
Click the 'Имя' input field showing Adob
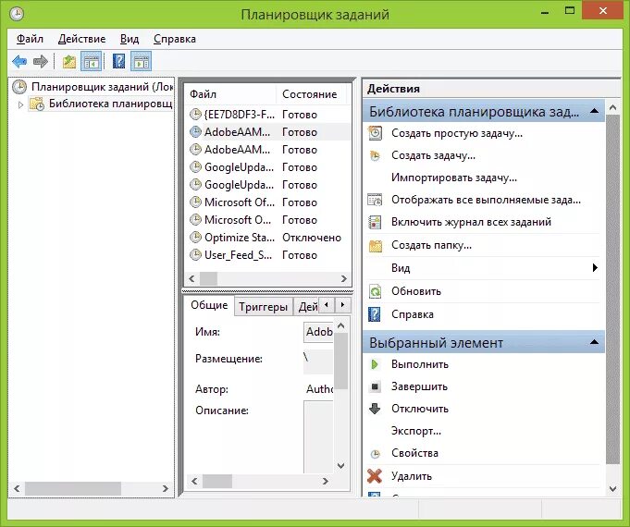(318, 332)
